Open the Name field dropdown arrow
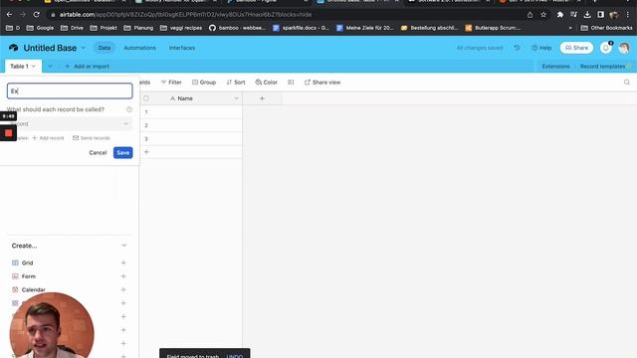Screen dimensions: 637x358 237,98
